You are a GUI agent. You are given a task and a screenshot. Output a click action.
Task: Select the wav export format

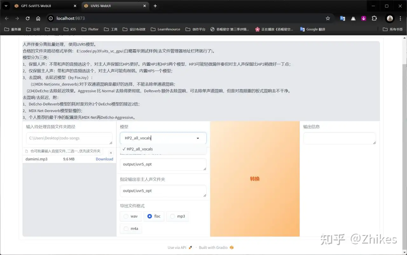point(131,216)
